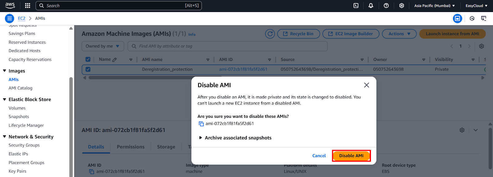Sort by the Source column arrow
Screen dimensions: 493x177
[x=362, y=60]
